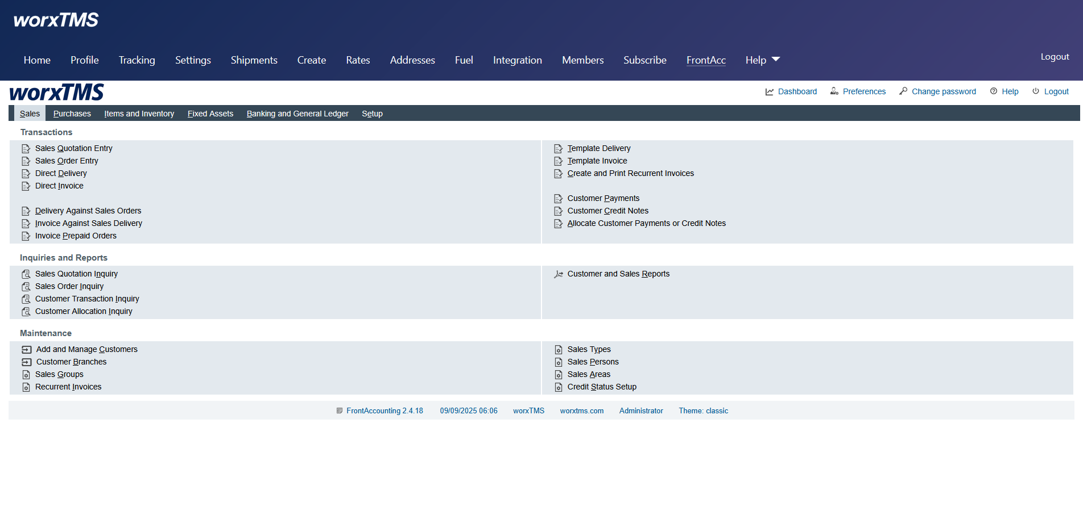Screen dimensions: 1083x507
Task: Open Customer Payments link
Action: point(603,199)
